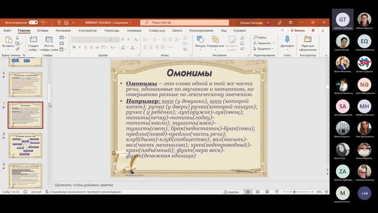Open the Рисование ribbon tab
This screenshot has height=213, width=378.
[63, 30]
